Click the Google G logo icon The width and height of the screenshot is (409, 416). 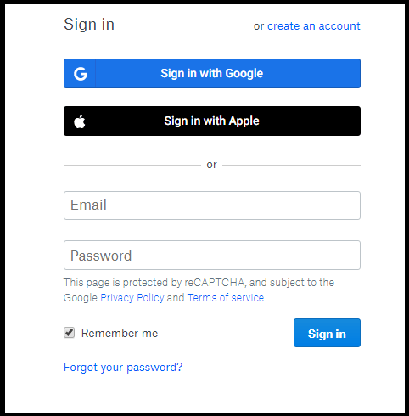(81, 74)
